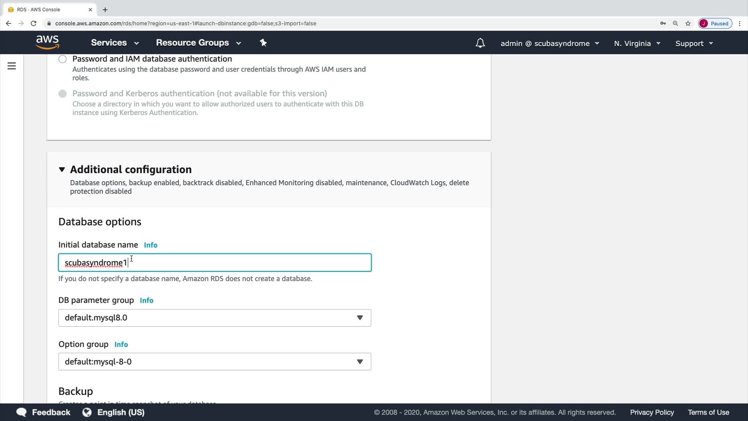Click the AWS logo home icon

click(x=47, y=42)
